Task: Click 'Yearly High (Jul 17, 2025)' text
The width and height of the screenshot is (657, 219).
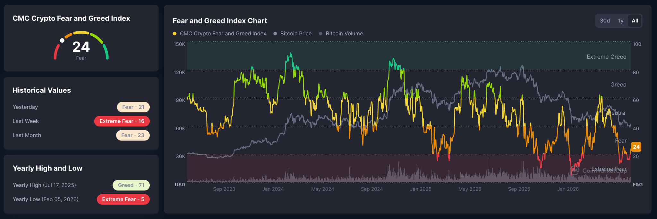Action: (x=44, y=185)
